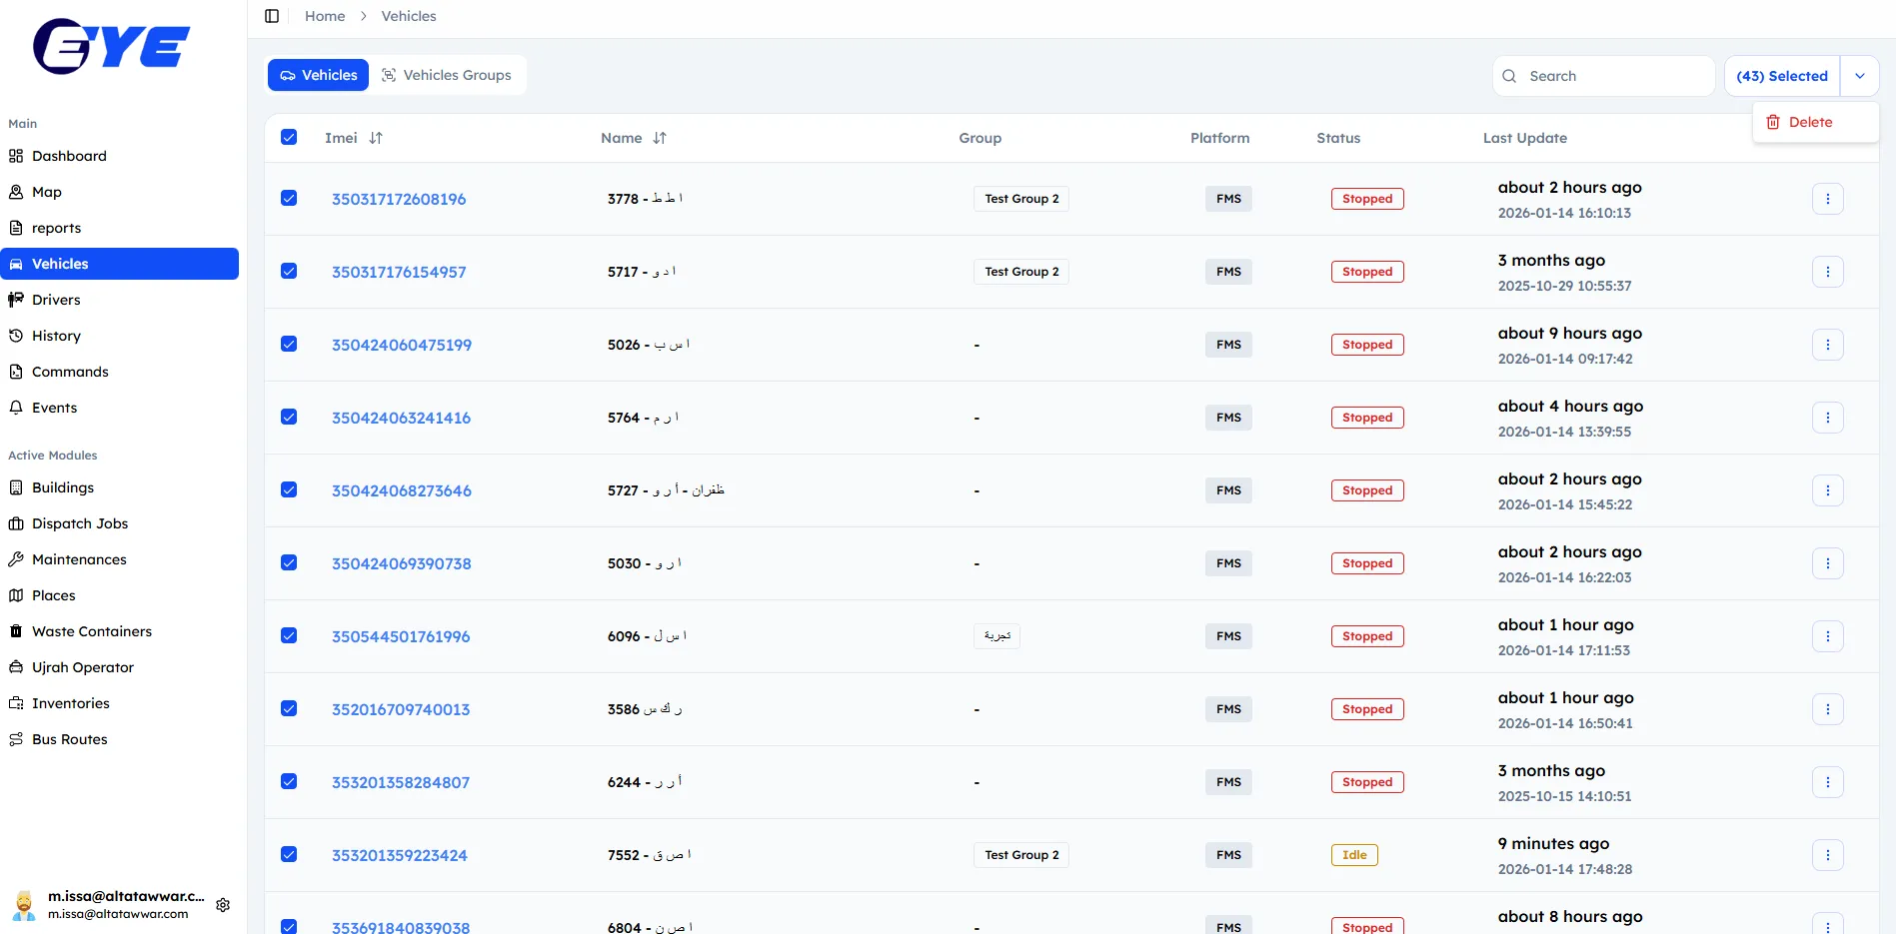The height and width of the screenshot is (934, 1896).
Task: Click the (43) Selected button
Action: point(1781,76)
